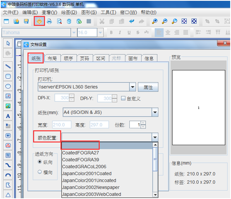This screenshot has height=199, width=231.
Task: Click the print icon in toolbar
Action: point(49,22)
